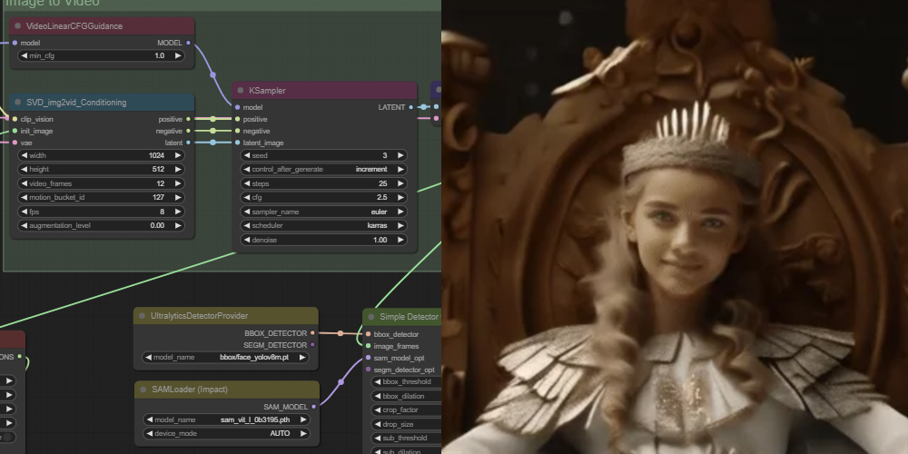Click the SEGM_DETECTOR output port
This screenshot has width=908, height=454.
pos(312,344)
